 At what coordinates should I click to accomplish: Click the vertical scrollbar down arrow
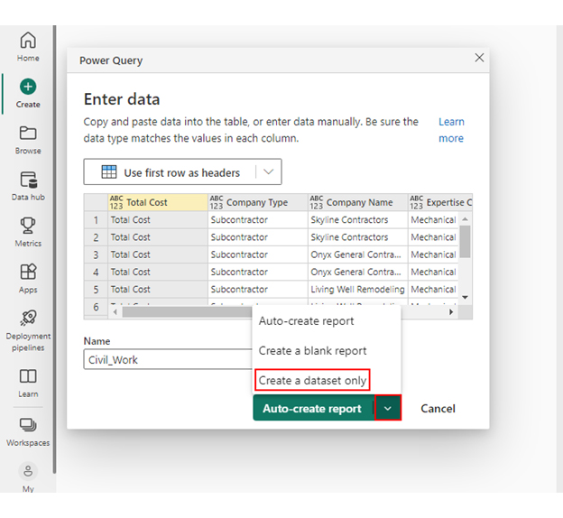click(465, 297)
